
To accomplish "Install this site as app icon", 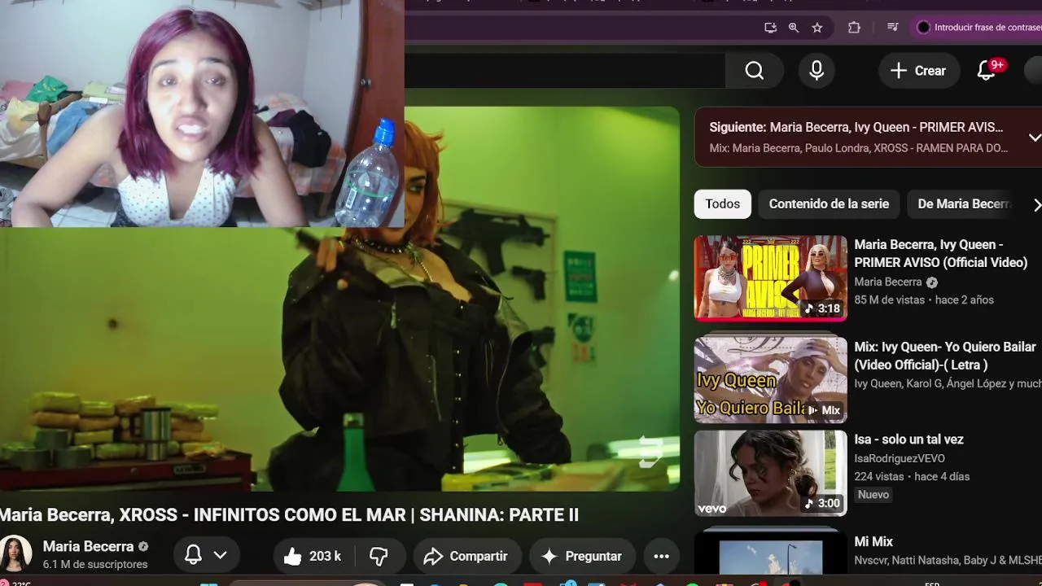I will coord(770,28).
